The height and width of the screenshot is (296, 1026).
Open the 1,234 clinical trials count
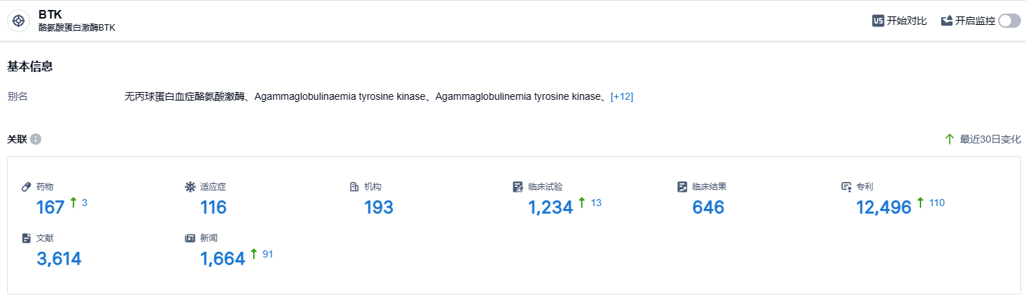pos(550,208)
